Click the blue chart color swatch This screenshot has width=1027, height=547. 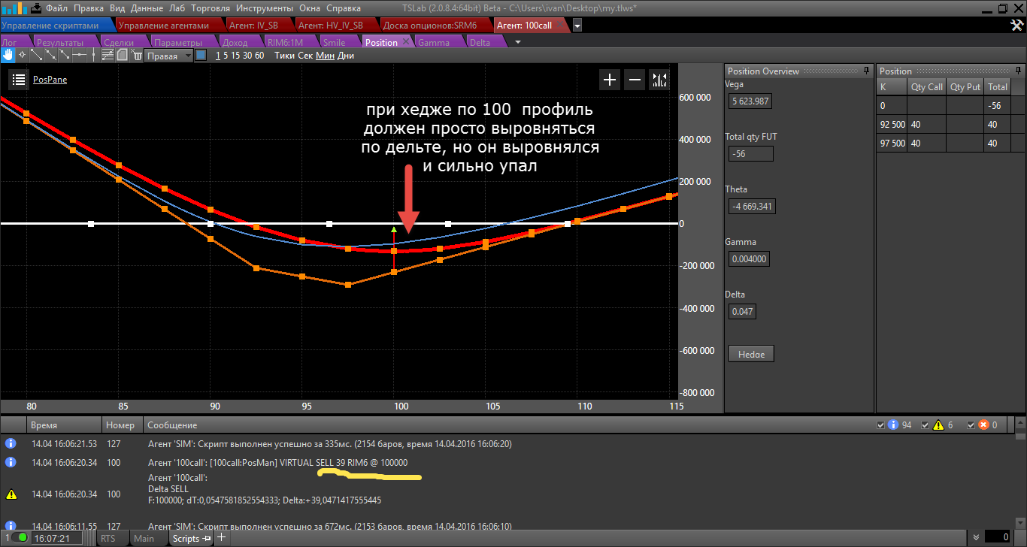(x=201, y=56)
